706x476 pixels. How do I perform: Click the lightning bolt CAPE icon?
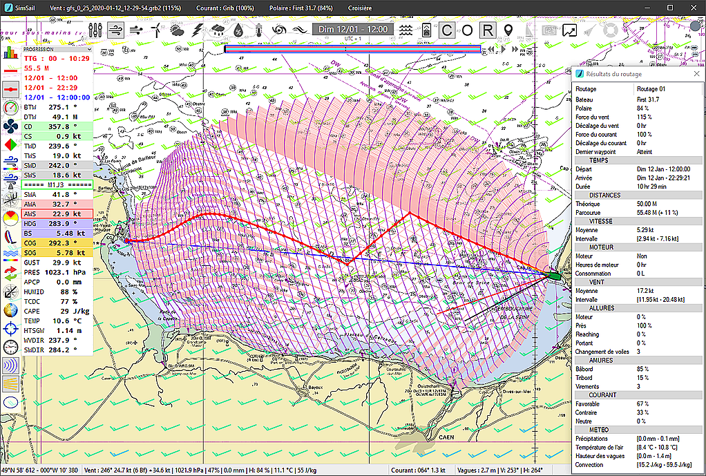point(197,30)
